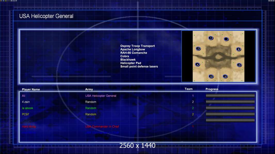Click the "Army" column header
Image resolution: width=275 pixels, height=154 pixels.
click(x=89, y=89)
